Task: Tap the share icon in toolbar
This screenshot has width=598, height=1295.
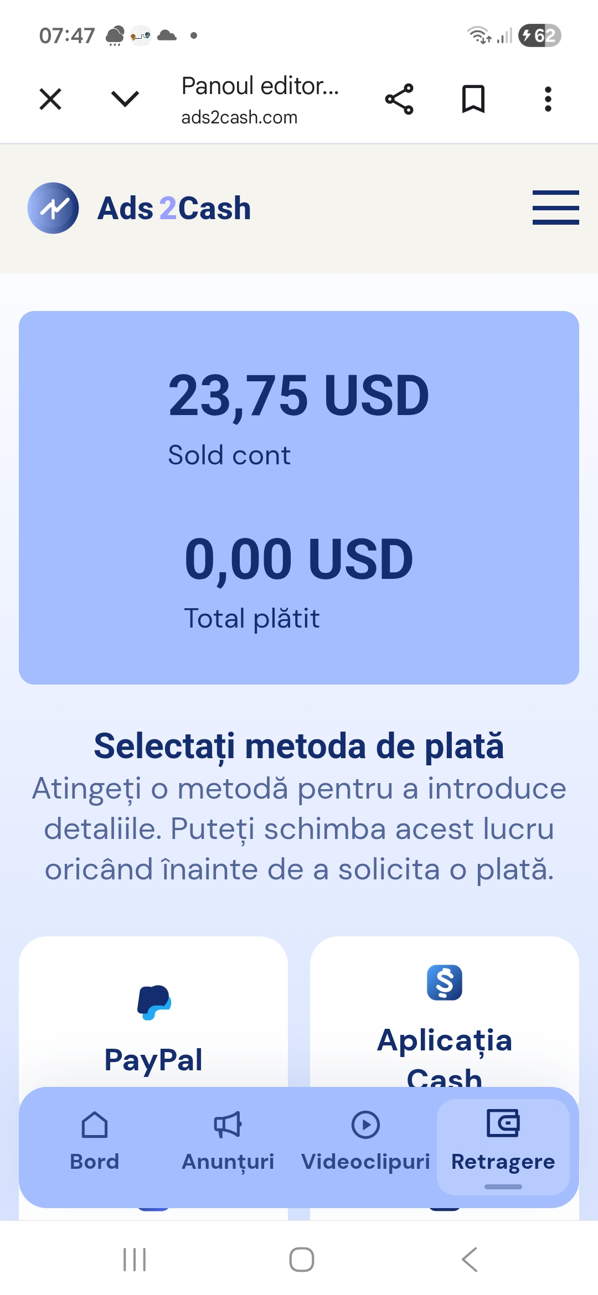Action: pos(399,100)
